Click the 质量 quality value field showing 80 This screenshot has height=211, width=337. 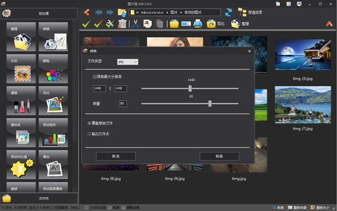pyautogui.click(x=122, y=104)
